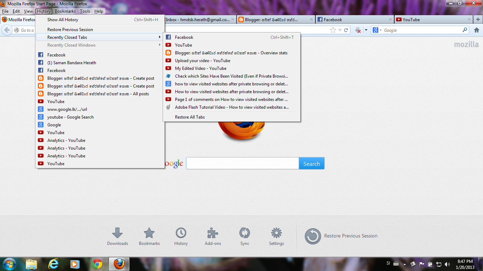The width and height of the screenshot is (483, 271).
Task: Open Internet Explorer from the taskbar
Action: (x=53, y=264)
